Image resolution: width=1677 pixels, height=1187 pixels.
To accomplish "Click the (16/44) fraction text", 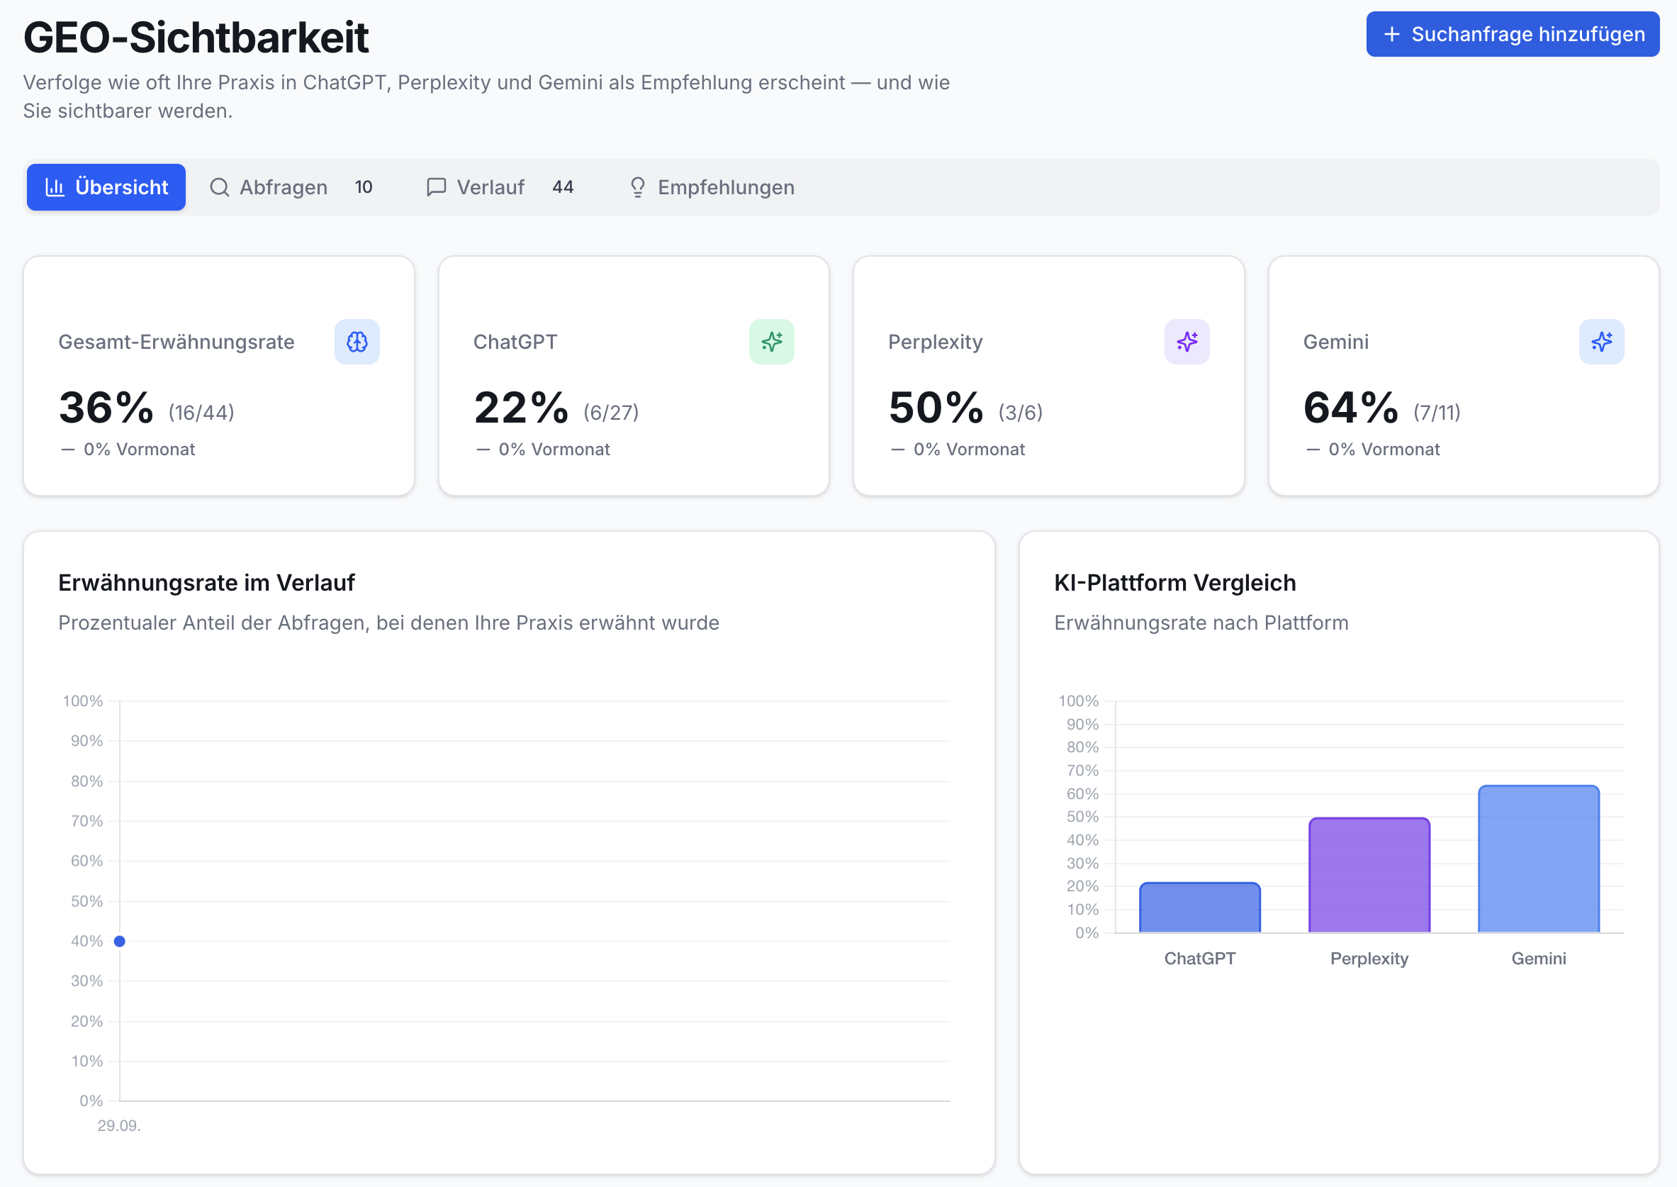I will [x=201, y=413].
